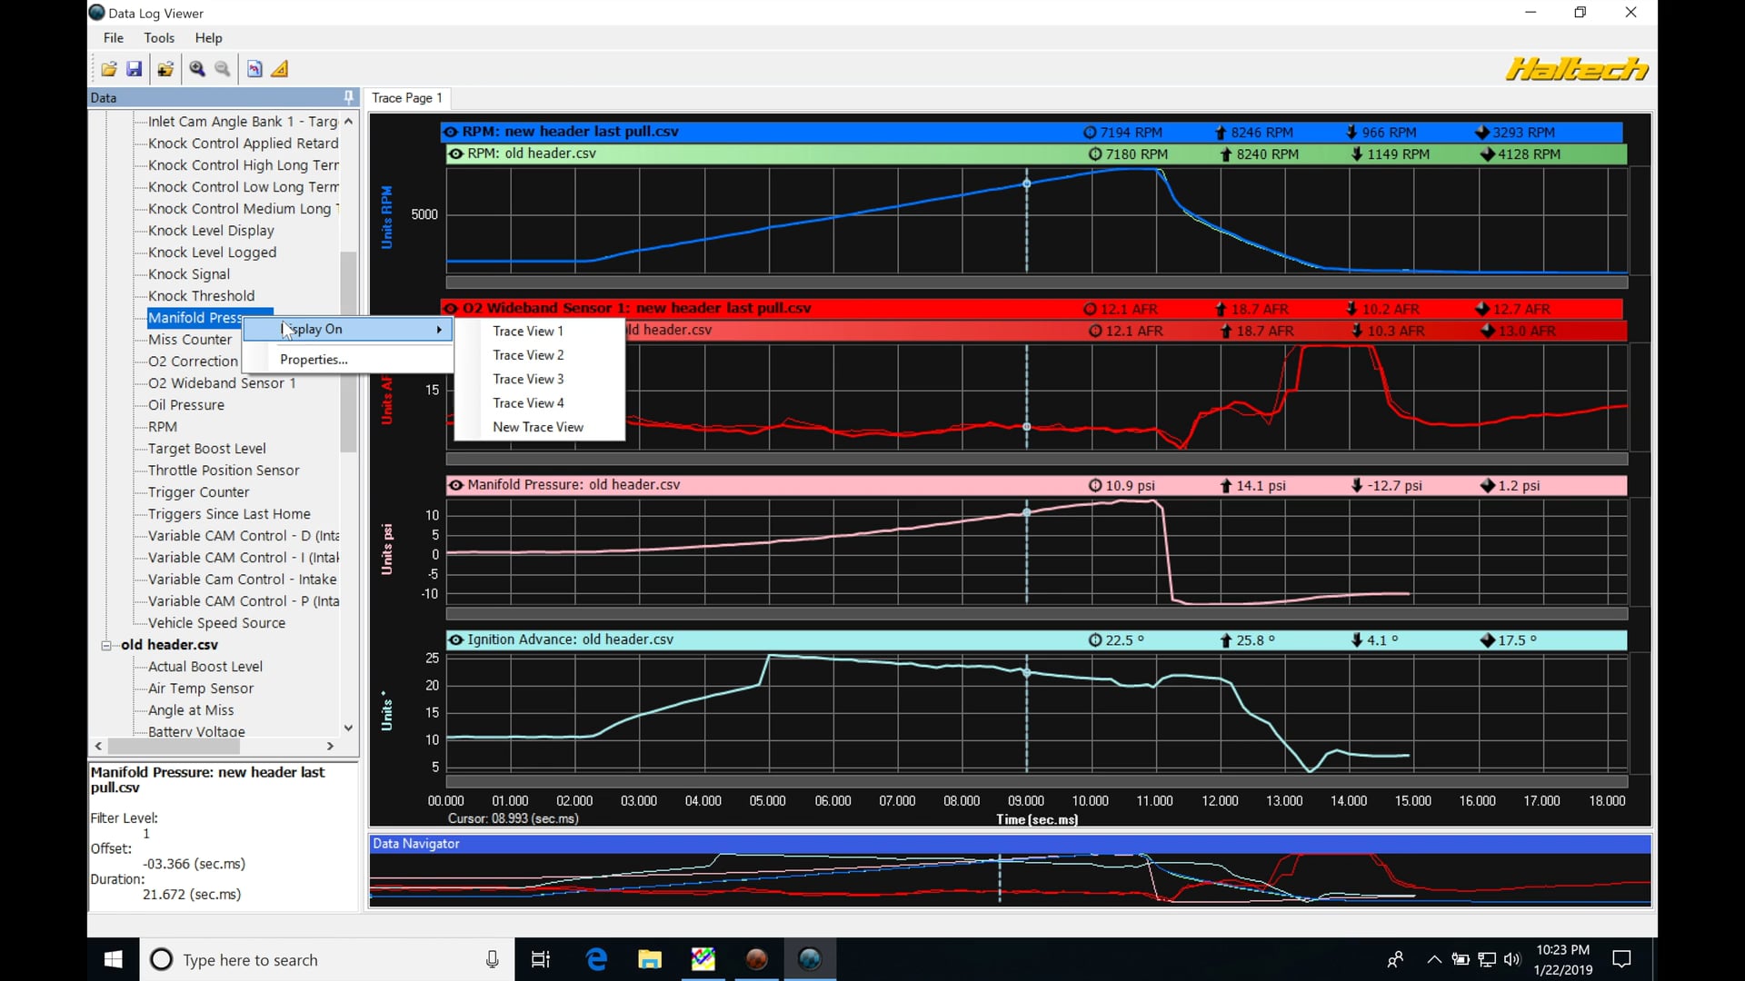
Task: Select the zoom in magnifier tool
Action: pos(196,68)
